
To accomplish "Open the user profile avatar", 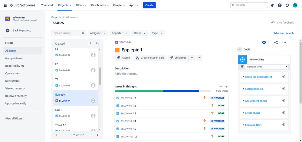I will coord(295,5).
